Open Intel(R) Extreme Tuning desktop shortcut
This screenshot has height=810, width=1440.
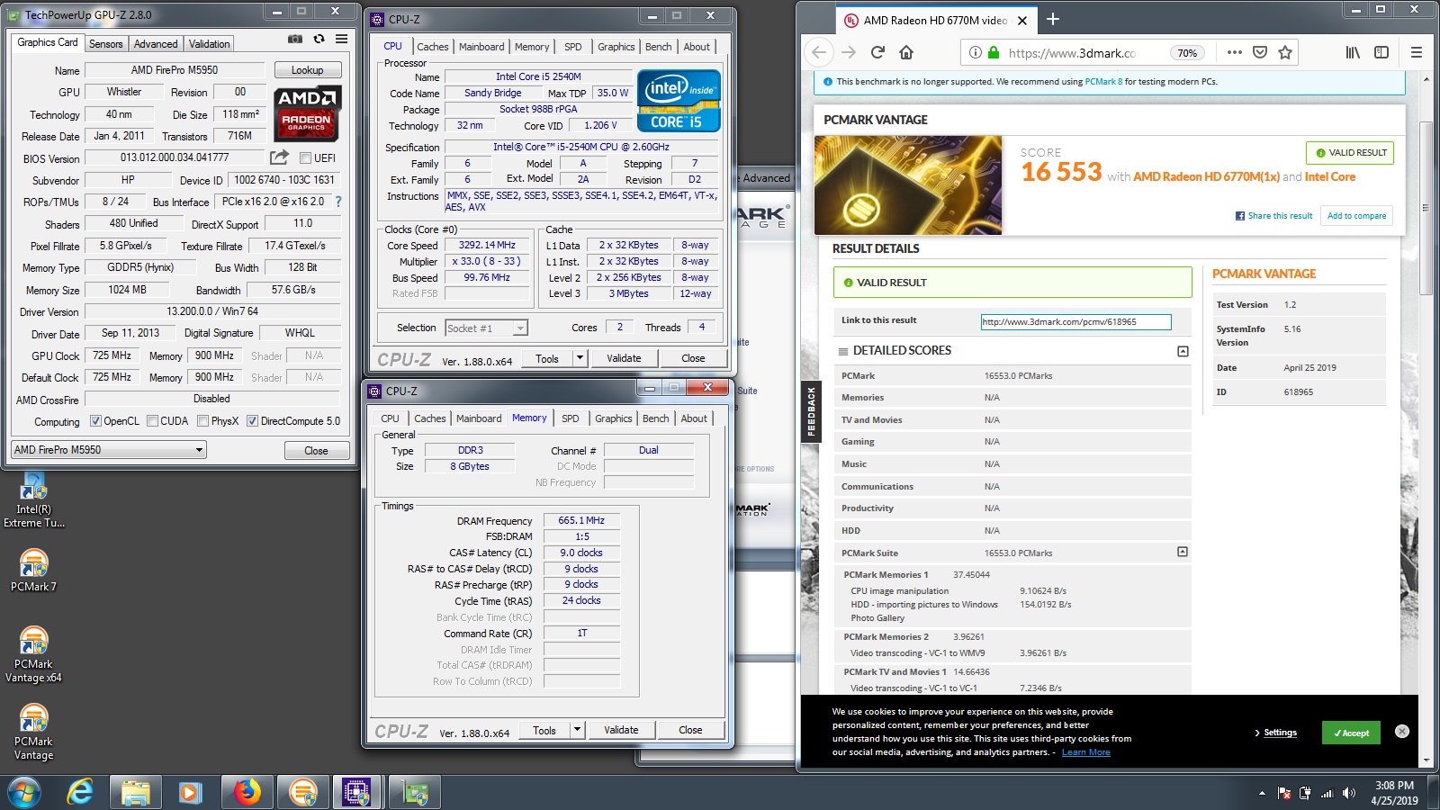coord(34,500)
